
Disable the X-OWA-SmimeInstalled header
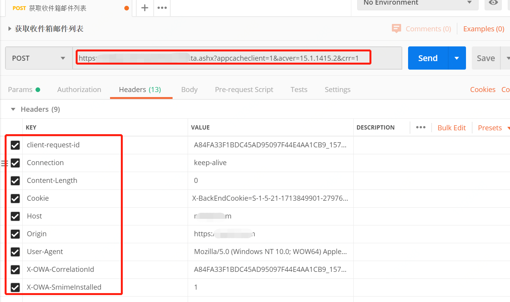[x=15, y=287]
